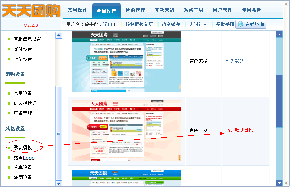Click the 清空缓存 link
The height and width of the screenshot is (187, 290).
171,24
